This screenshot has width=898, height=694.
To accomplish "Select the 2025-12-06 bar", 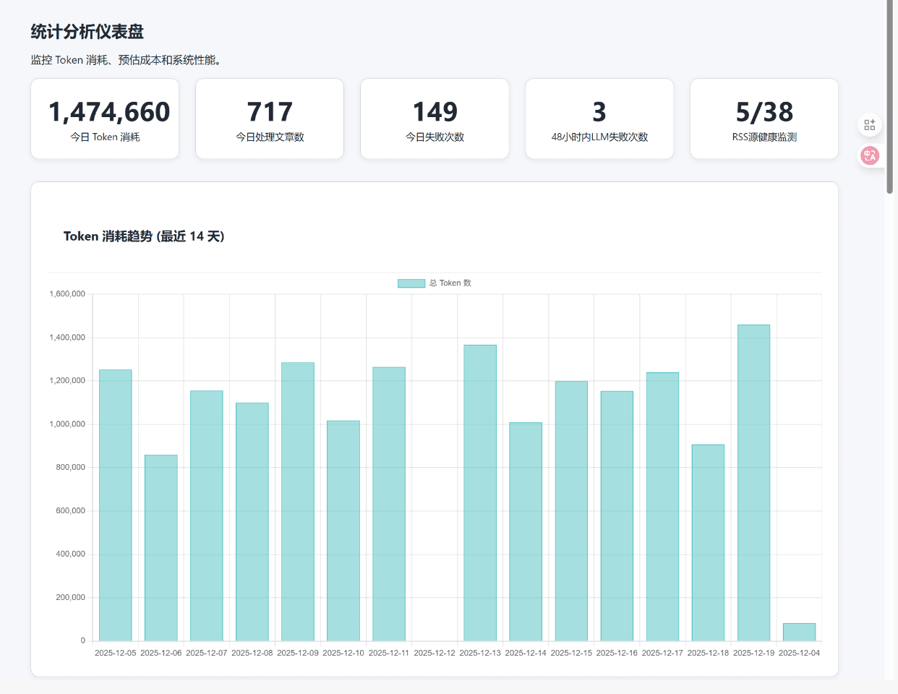I will pyautogui.click(x=161, y=548).
